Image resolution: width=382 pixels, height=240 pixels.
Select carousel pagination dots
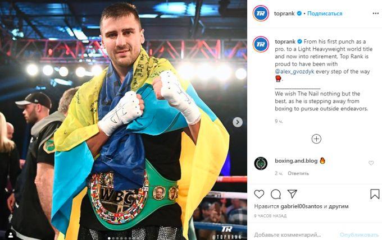(x=119, y=238)
